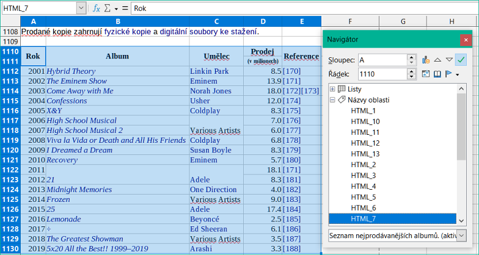The width and height of the screenshot is (479, 255).
Task: Select column header C
Action: 216,21
